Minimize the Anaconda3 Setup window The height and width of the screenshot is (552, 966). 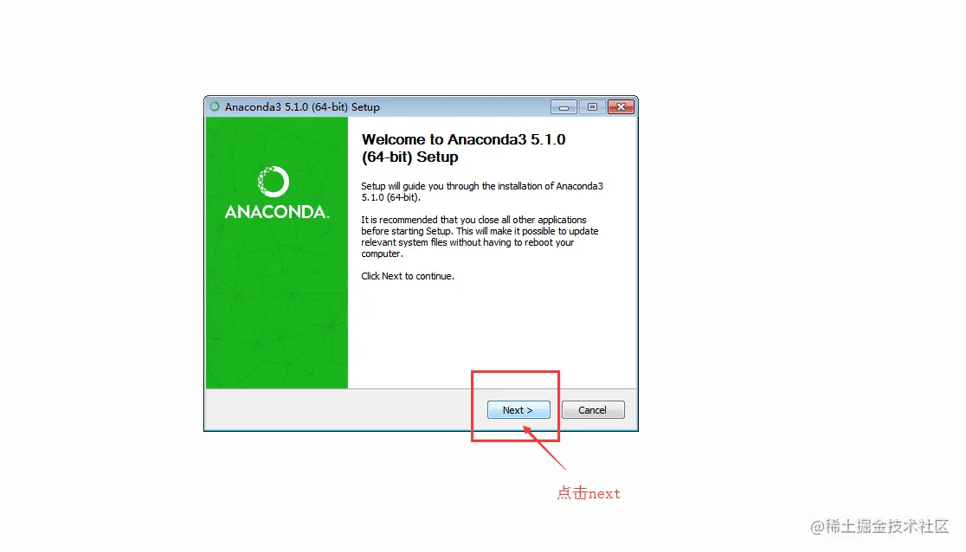pyautogui.click(x=563, y=107)
